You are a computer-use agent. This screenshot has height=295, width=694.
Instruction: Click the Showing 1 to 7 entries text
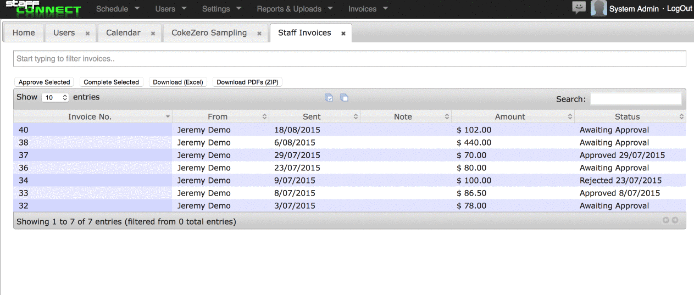(126, 222)
